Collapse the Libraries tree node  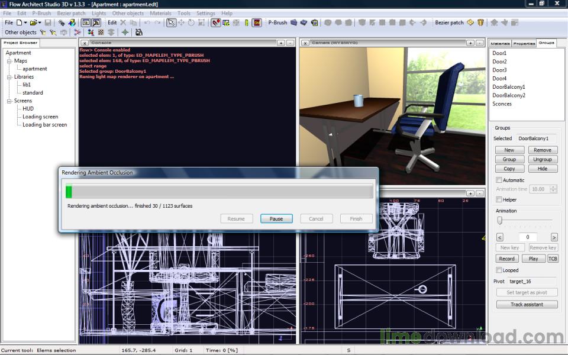pyautogui.click(x=9, y=77)
